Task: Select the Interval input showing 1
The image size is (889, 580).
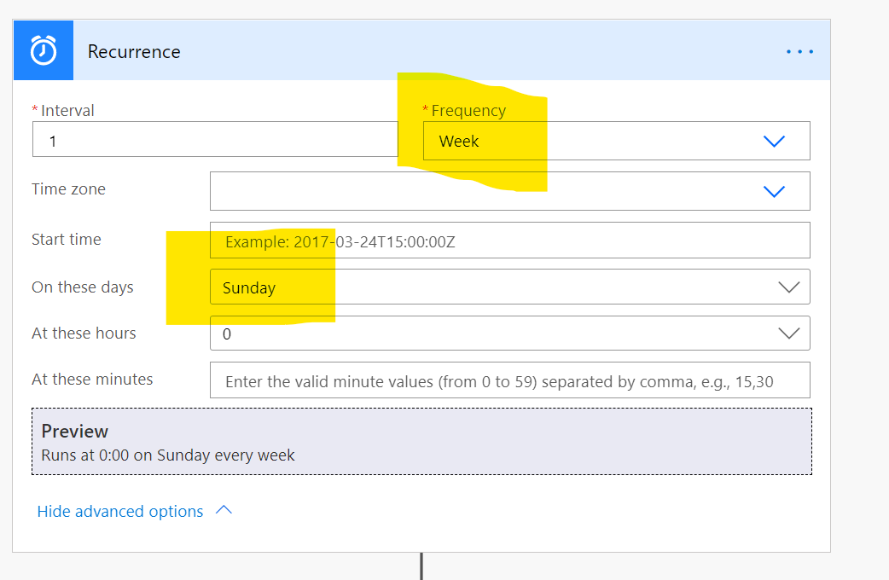Action: tap(213, 141)
